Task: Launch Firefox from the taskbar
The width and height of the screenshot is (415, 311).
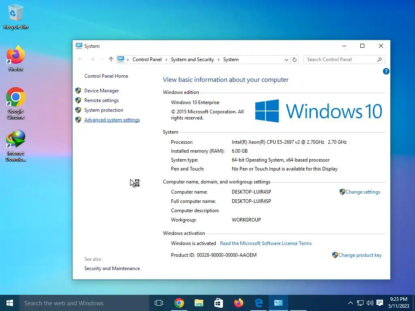Action: pyautogui.click(x=238, y=303)
